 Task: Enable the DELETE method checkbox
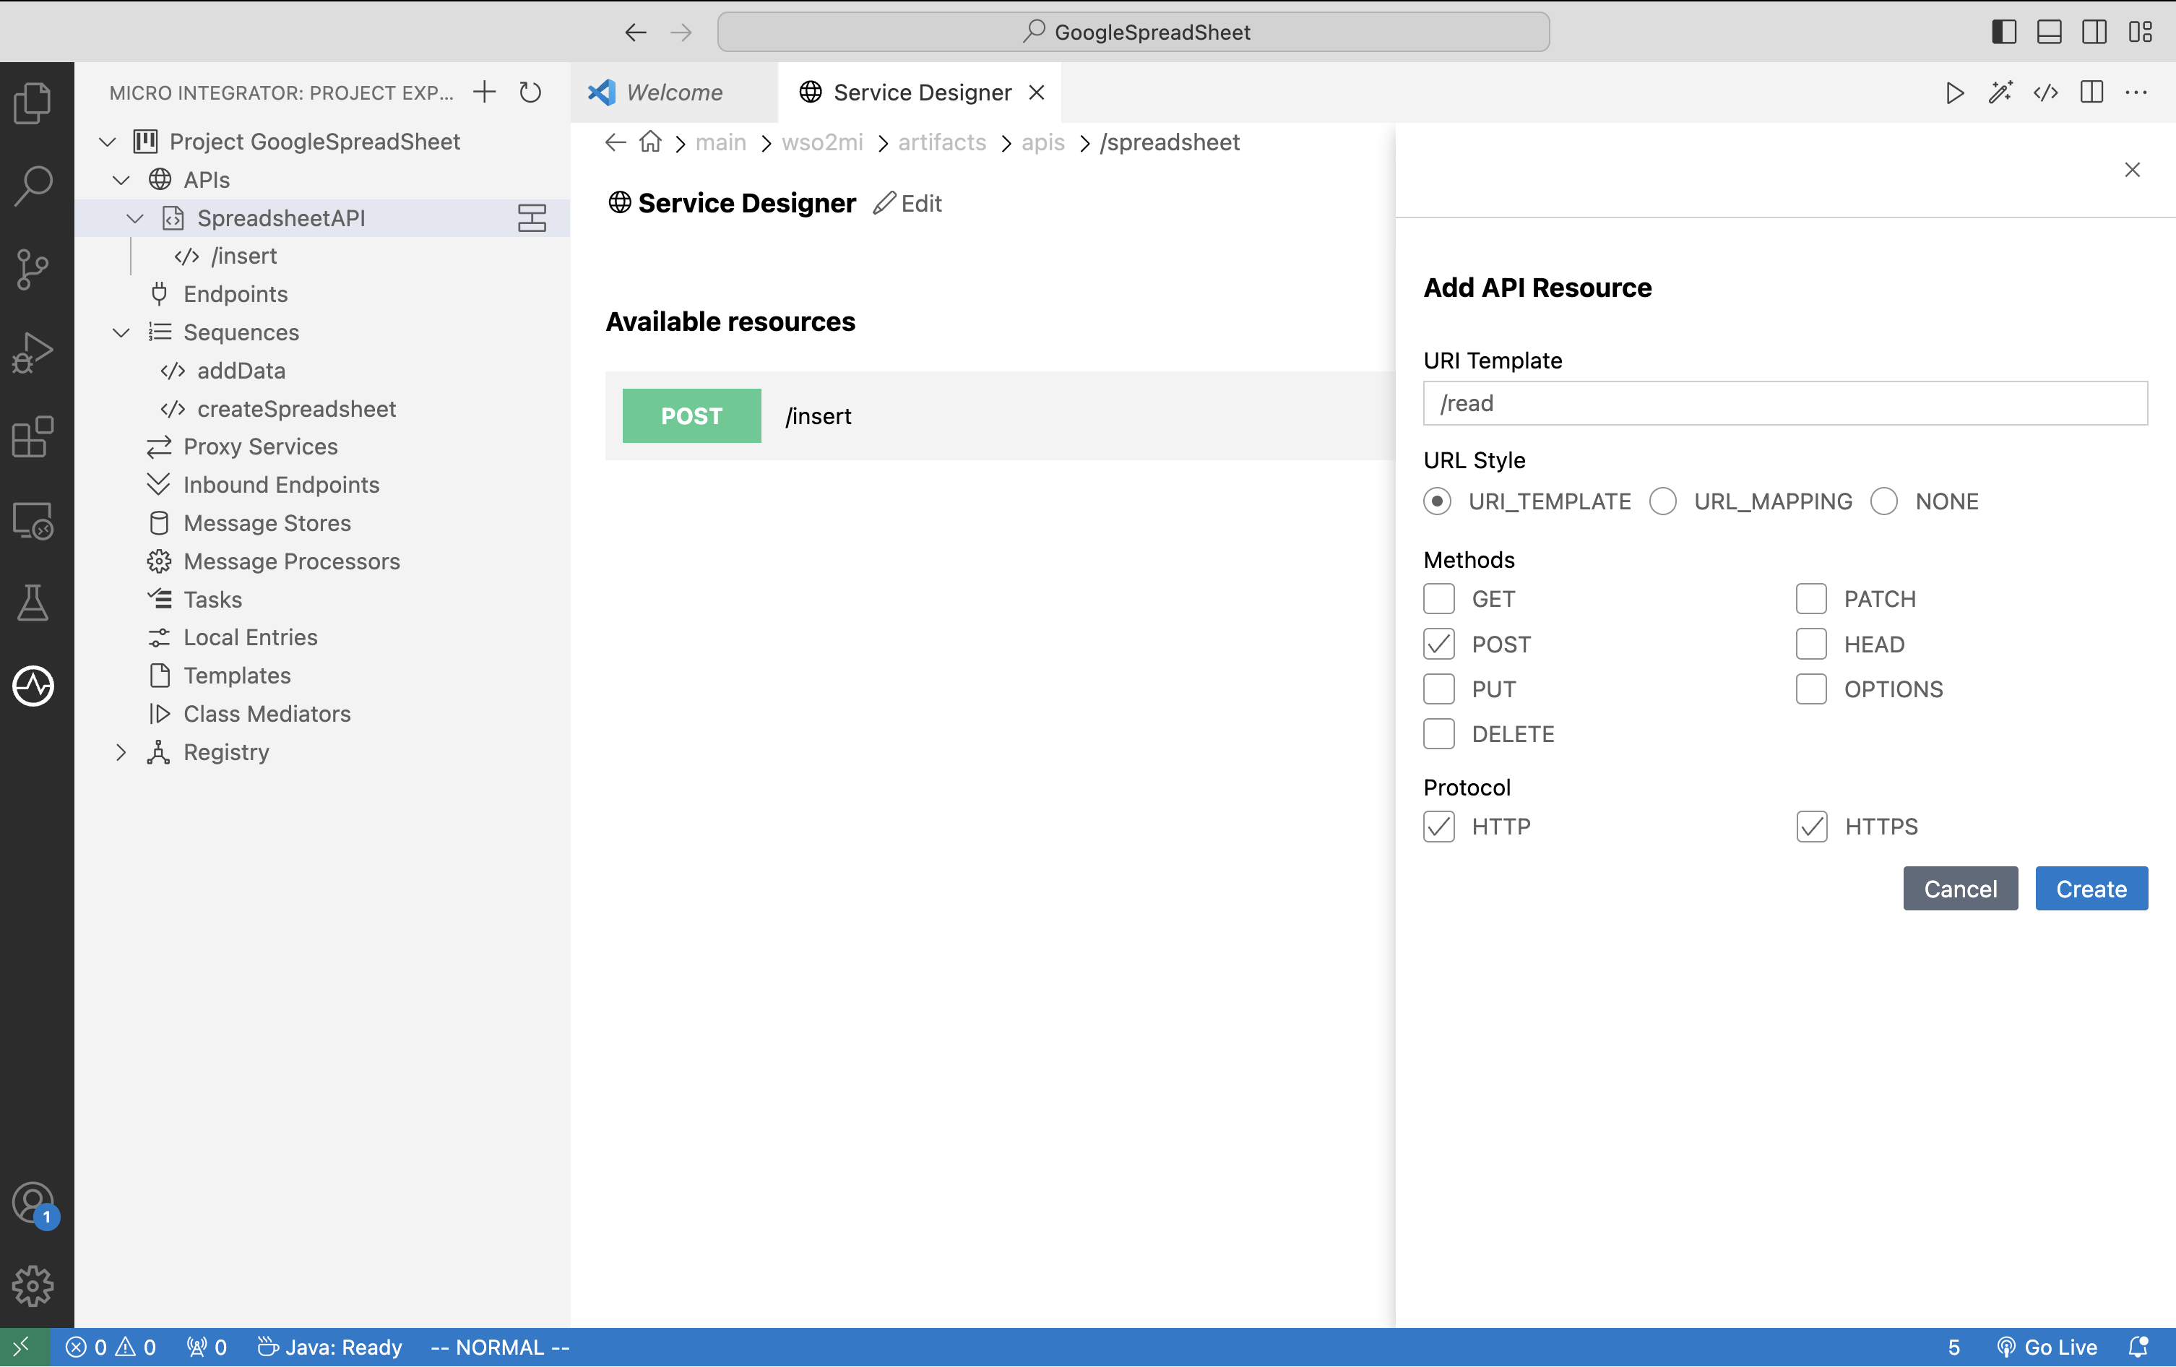pyautogui.click(x=1438, y=733)
